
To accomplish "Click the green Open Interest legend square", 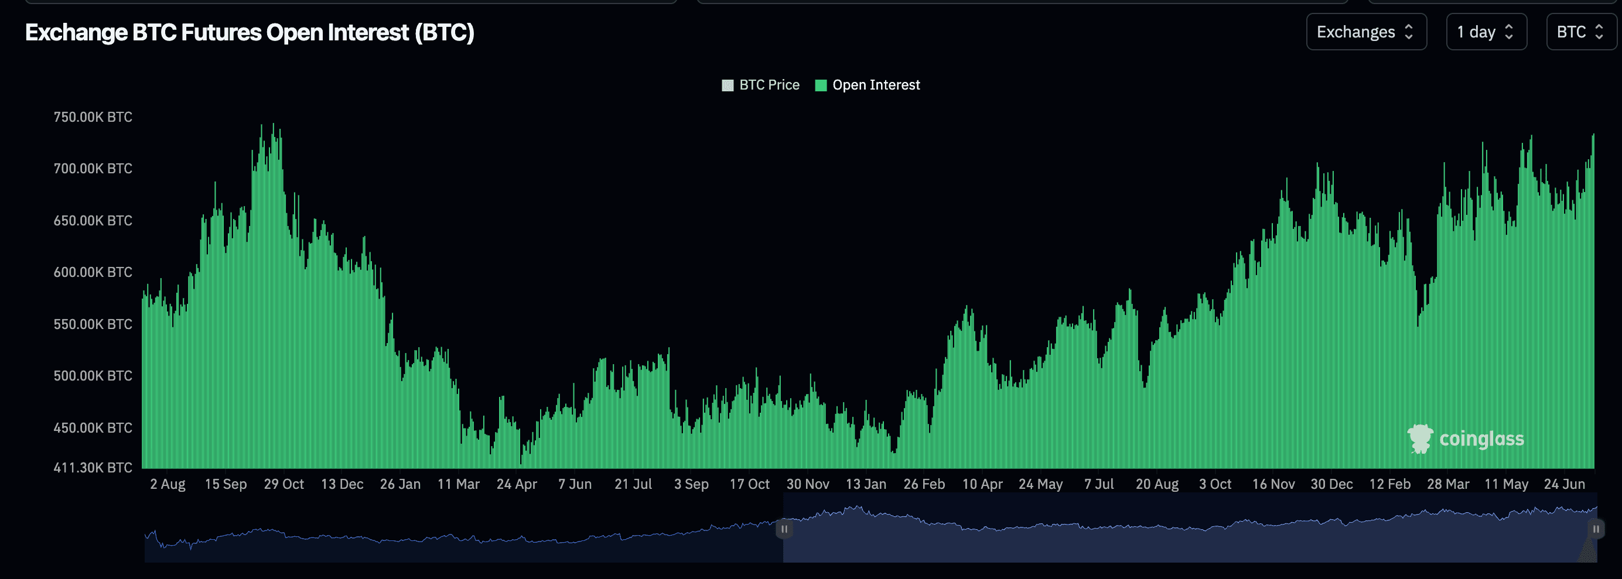I will [821, 85].
